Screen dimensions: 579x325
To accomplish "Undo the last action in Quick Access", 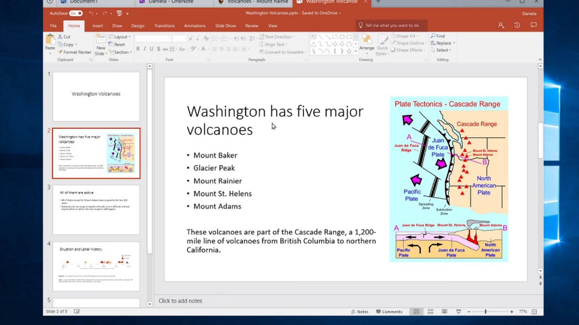I will coord(91,13).
